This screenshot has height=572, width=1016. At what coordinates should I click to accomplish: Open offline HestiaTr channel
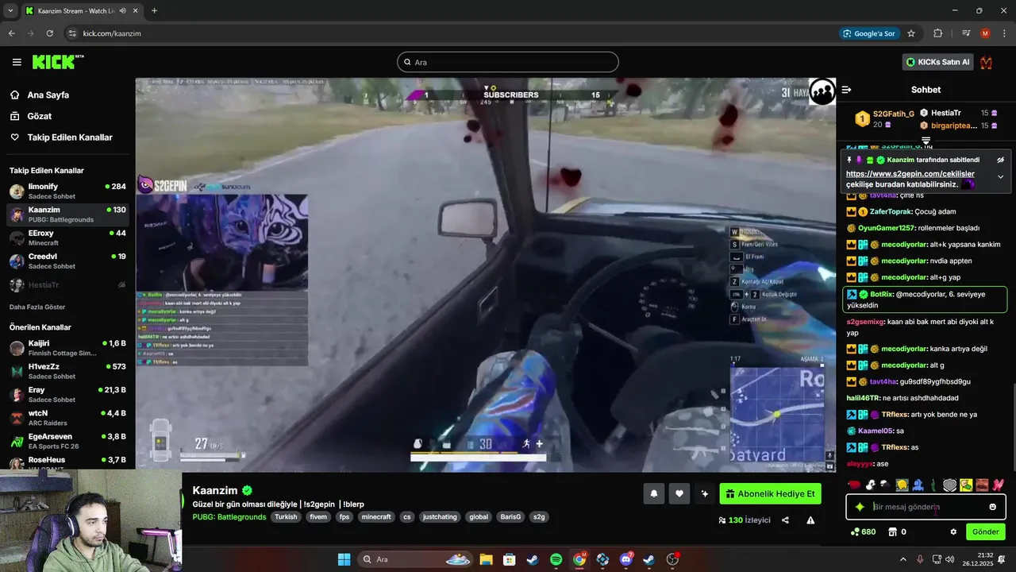[67, 284]
